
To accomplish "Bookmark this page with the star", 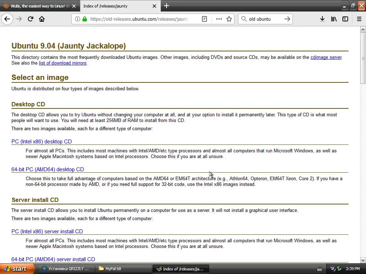I will click(229, 19).
